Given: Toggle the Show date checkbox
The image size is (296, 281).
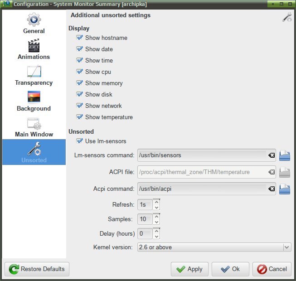Looking at the screenshot, I should pyautogui.click(x=79, y=49).
